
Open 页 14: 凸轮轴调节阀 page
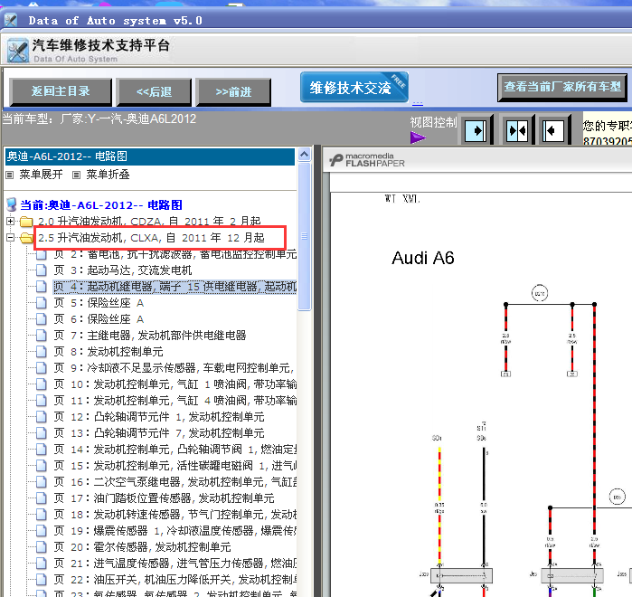(175, 450)
